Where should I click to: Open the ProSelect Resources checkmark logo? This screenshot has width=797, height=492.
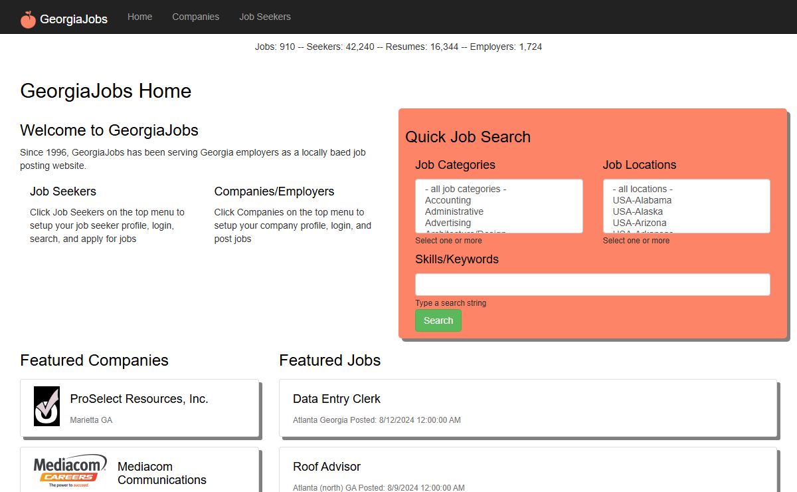47,406
